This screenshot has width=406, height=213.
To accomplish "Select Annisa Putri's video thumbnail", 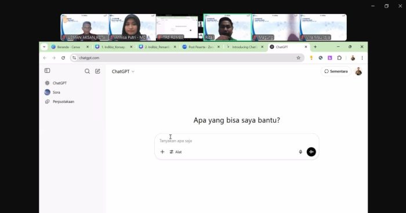I will click(132, 27).
